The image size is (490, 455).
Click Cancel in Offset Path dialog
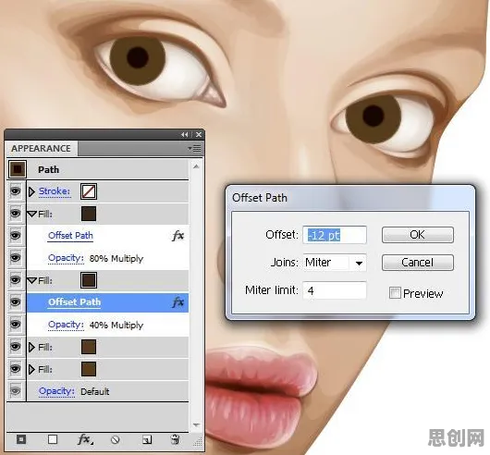pyautogui.click(x=418, y=263)
